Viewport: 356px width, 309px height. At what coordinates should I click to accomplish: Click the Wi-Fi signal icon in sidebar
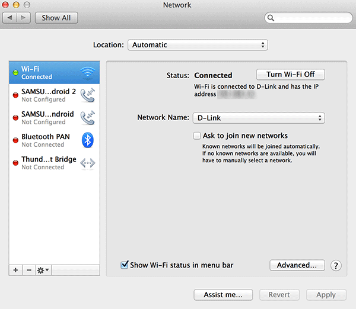tap(88, 73)
